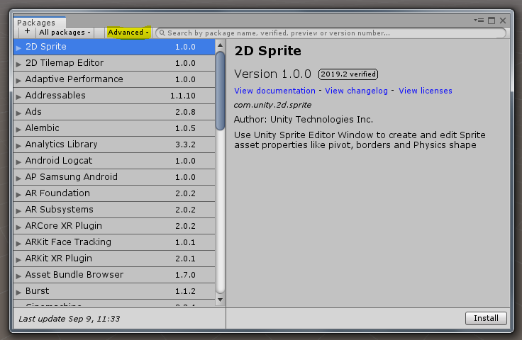Expand the Alembic package arrow
The image size is (522, 340).
click(x=18, y=129)
